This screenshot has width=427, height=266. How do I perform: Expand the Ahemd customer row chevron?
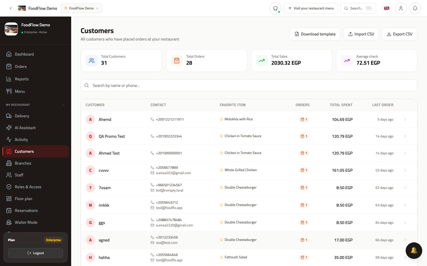tap(405, 119)
